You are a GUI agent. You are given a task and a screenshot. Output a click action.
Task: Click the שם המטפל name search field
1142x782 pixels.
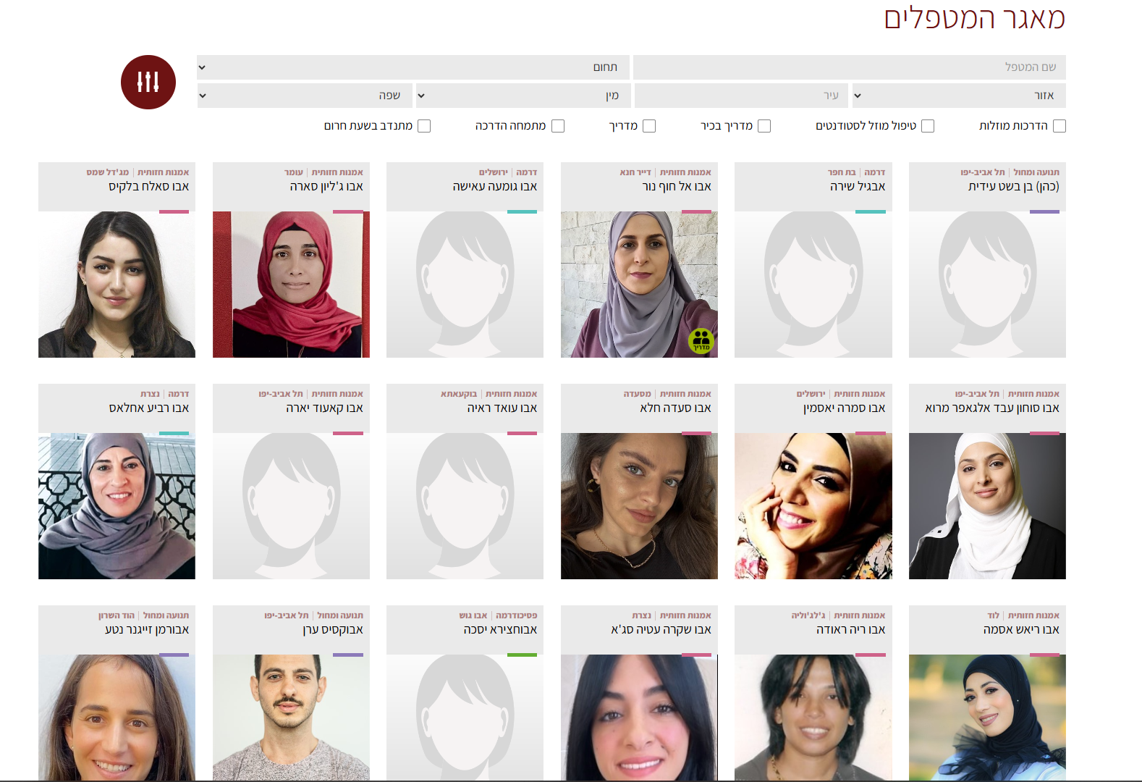coord(850,67)
